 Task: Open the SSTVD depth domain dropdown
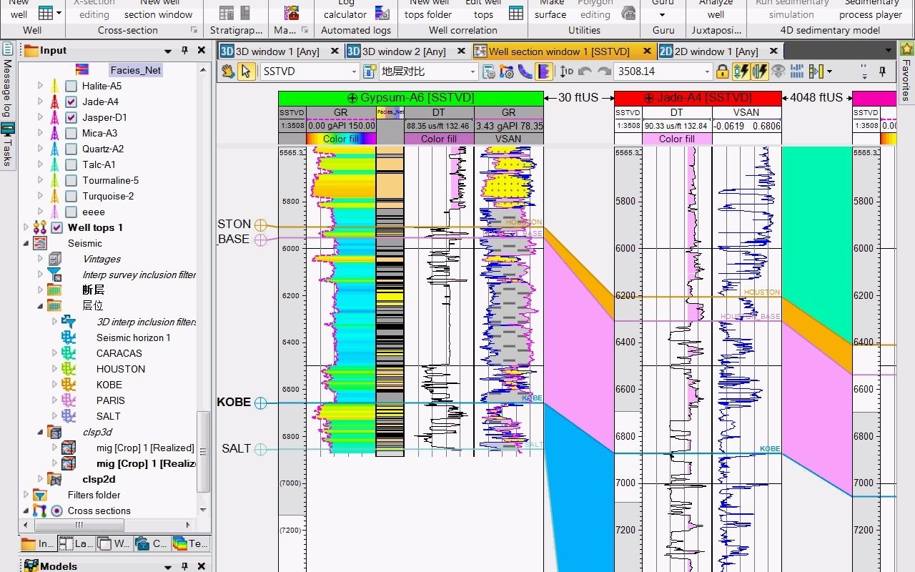[354, 71]
